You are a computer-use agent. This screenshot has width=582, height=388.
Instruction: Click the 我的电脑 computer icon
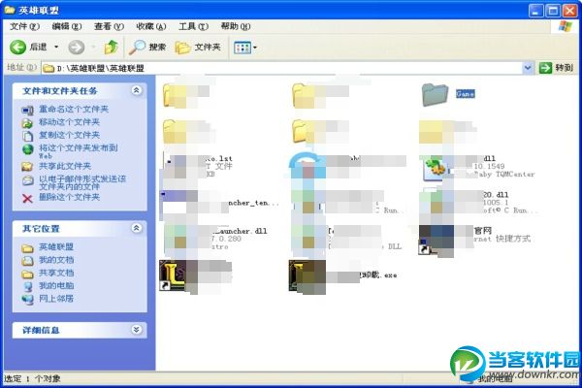(x=27, y=287)
